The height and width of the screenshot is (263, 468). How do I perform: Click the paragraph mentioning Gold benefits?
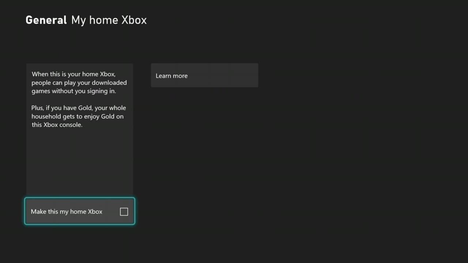(x=79, y=116)
